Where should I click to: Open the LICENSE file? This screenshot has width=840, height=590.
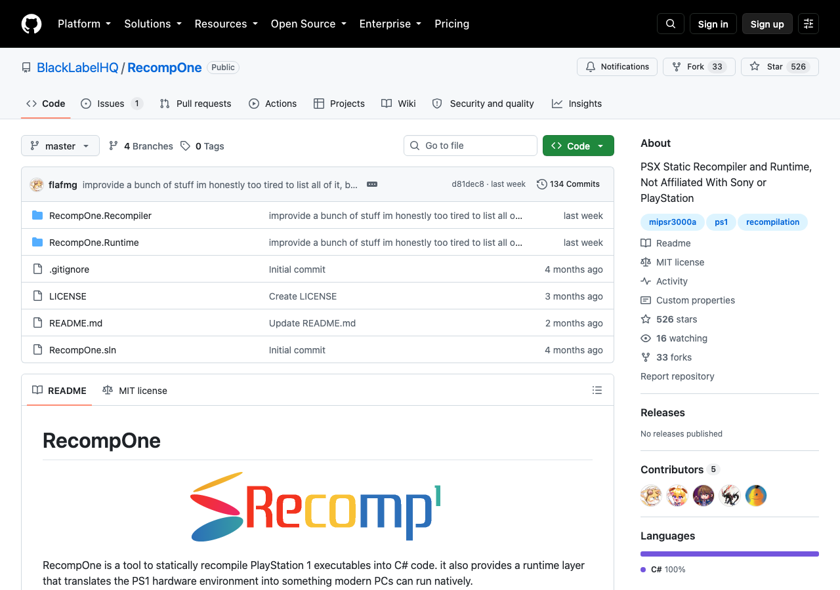(x=68, y=296)
